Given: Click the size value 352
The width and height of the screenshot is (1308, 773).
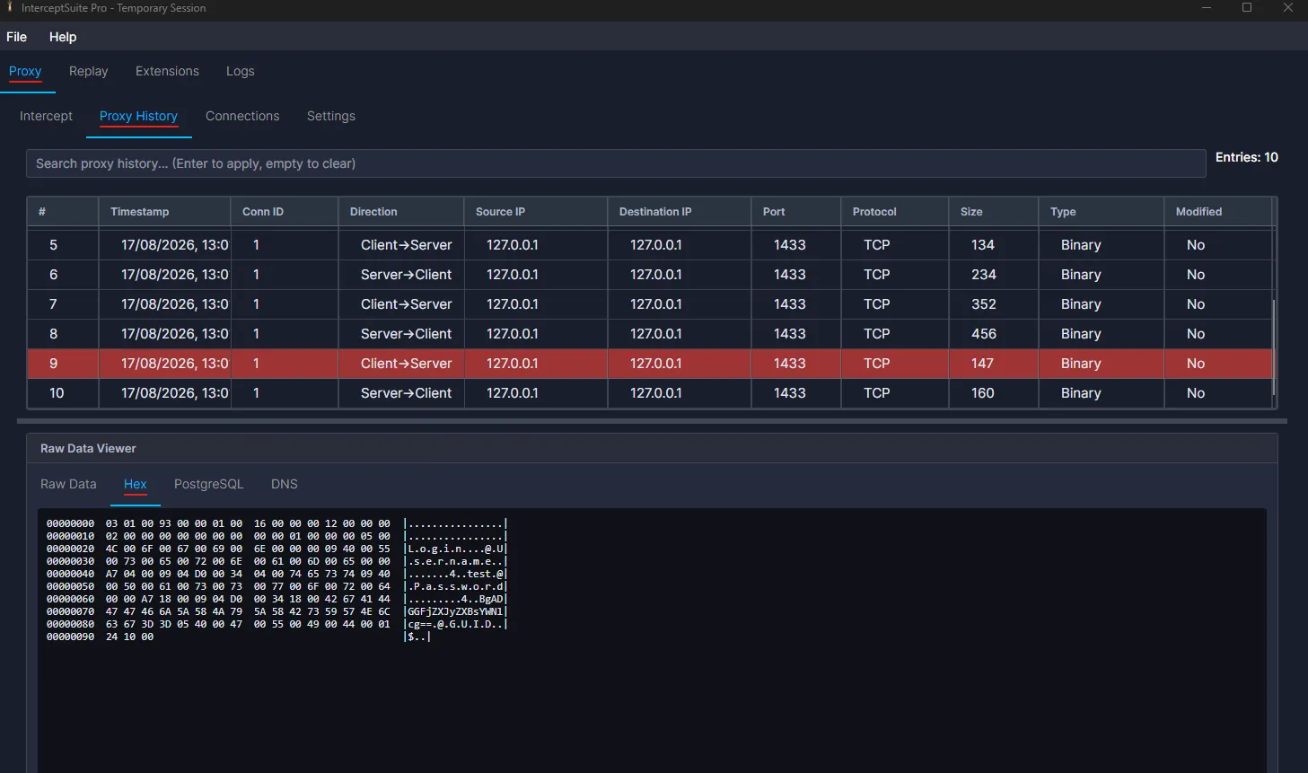Looking at the screenshot, I should coord(984,304).
